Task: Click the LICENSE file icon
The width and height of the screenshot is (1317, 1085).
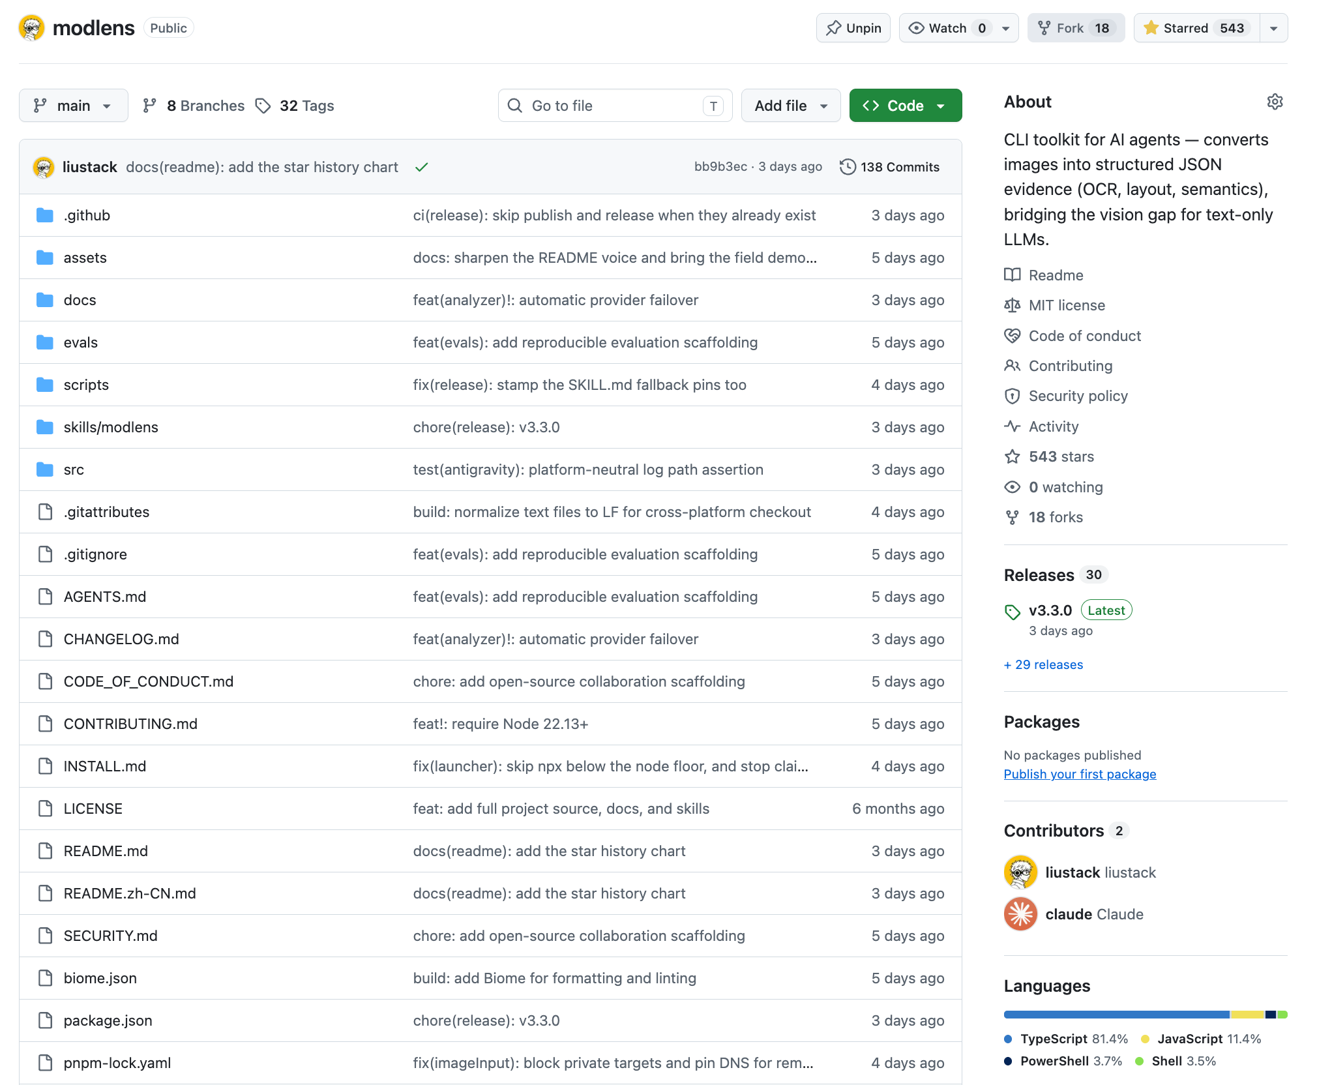Action: (x=45, y=809)
